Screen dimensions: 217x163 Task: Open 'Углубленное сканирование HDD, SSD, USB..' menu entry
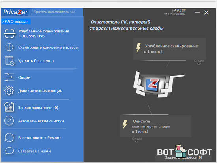[44, 34]
